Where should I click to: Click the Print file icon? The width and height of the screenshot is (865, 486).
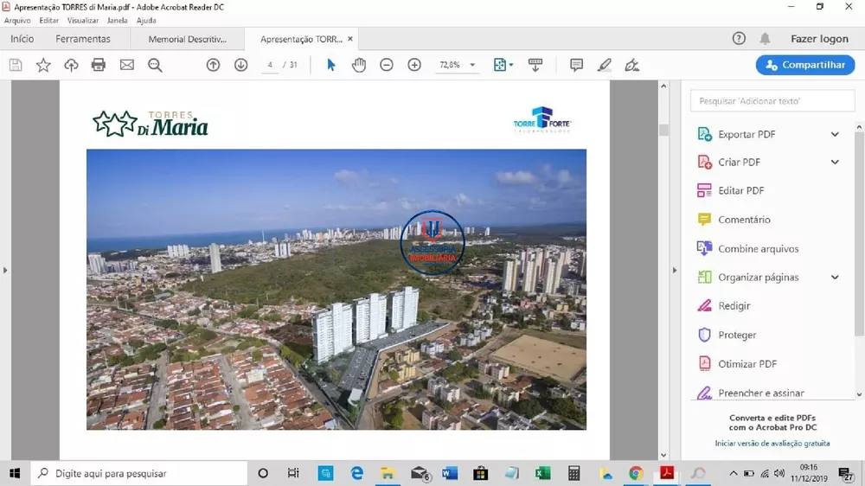(99, 65)
